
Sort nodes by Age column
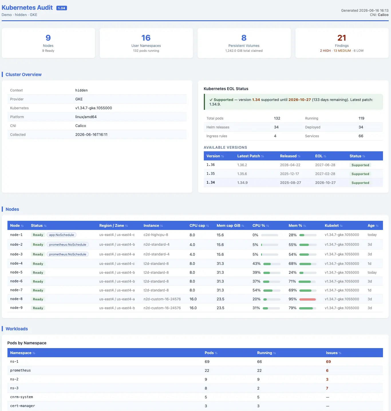(373, 226)
